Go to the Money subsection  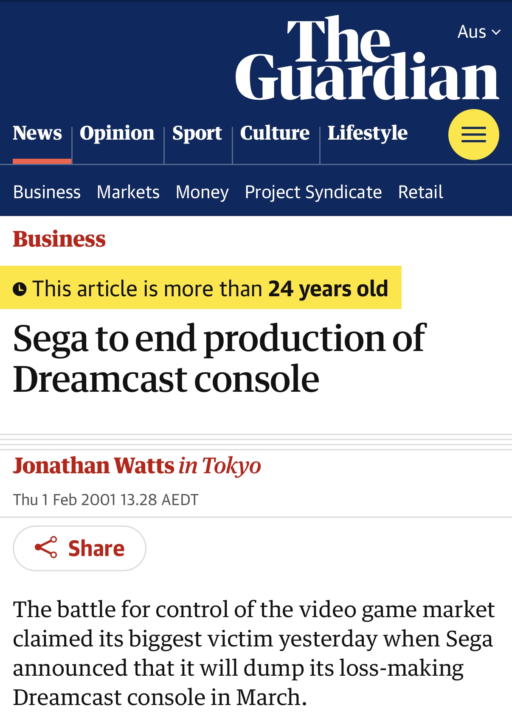point(202,192)
